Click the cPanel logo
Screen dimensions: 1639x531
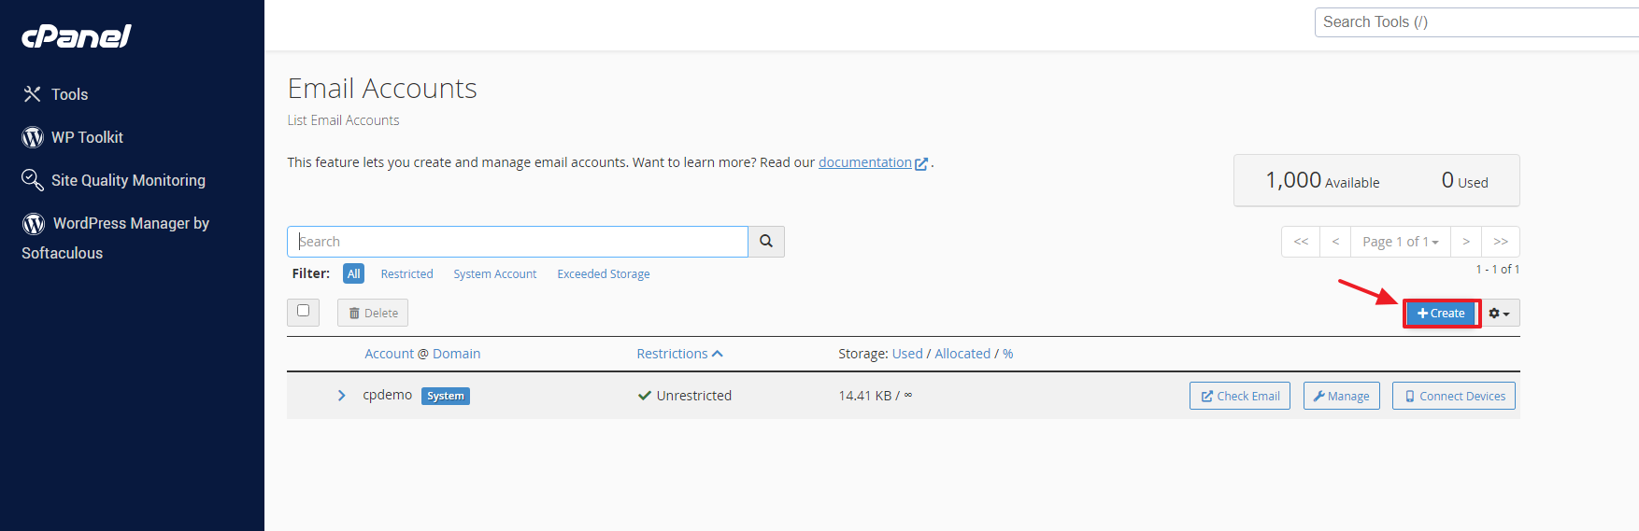tap(77, 36)
